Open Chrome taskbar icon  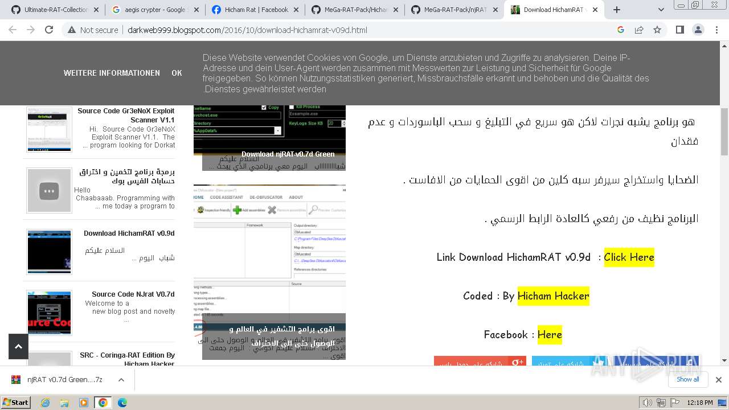pyautogui.click(x=103, y=402)
